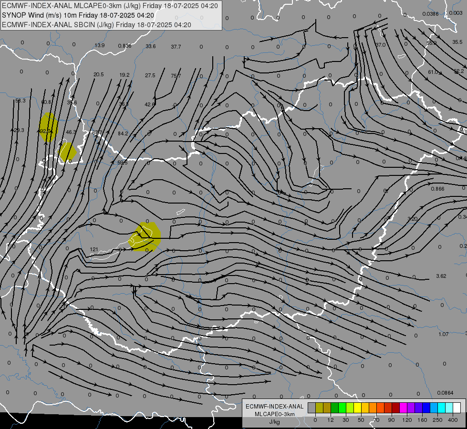Click the white swatch at legend end

(457, 408)
